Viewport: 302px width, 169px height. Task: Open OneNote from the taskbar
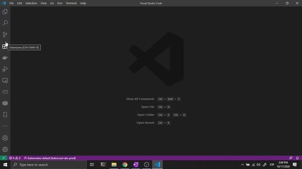136,165
